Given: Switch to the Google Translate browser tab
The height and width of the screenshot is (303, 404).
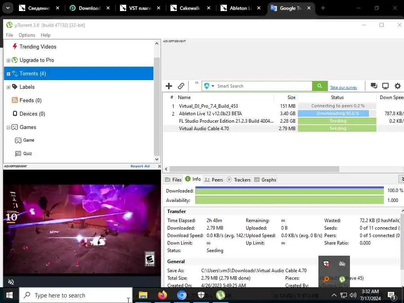Looking at the screenshot, I should tap(291, 8).
